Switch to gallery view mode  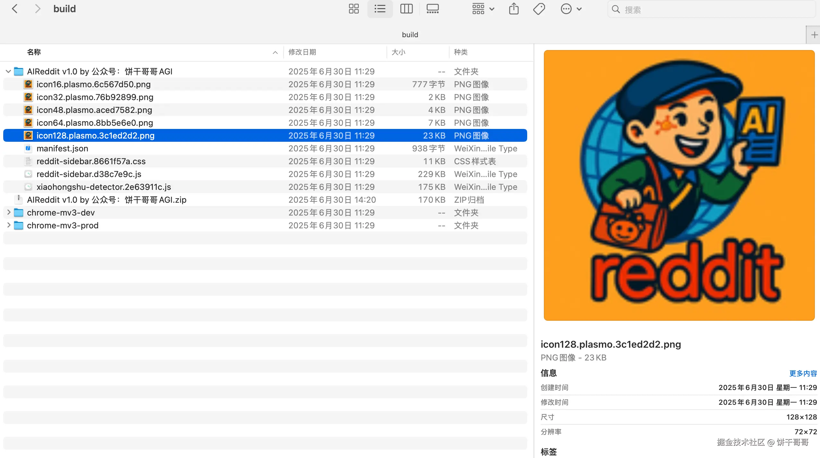[432, 9]
